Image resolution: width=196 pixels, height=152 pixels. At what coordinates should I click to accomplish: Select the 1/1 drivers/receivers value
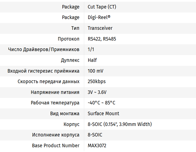(91, 49)
